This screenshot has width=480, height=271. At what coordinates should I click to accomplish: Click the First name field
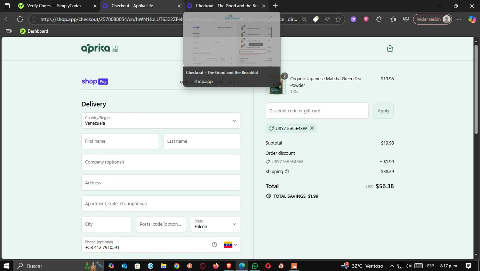click(120, 141)
